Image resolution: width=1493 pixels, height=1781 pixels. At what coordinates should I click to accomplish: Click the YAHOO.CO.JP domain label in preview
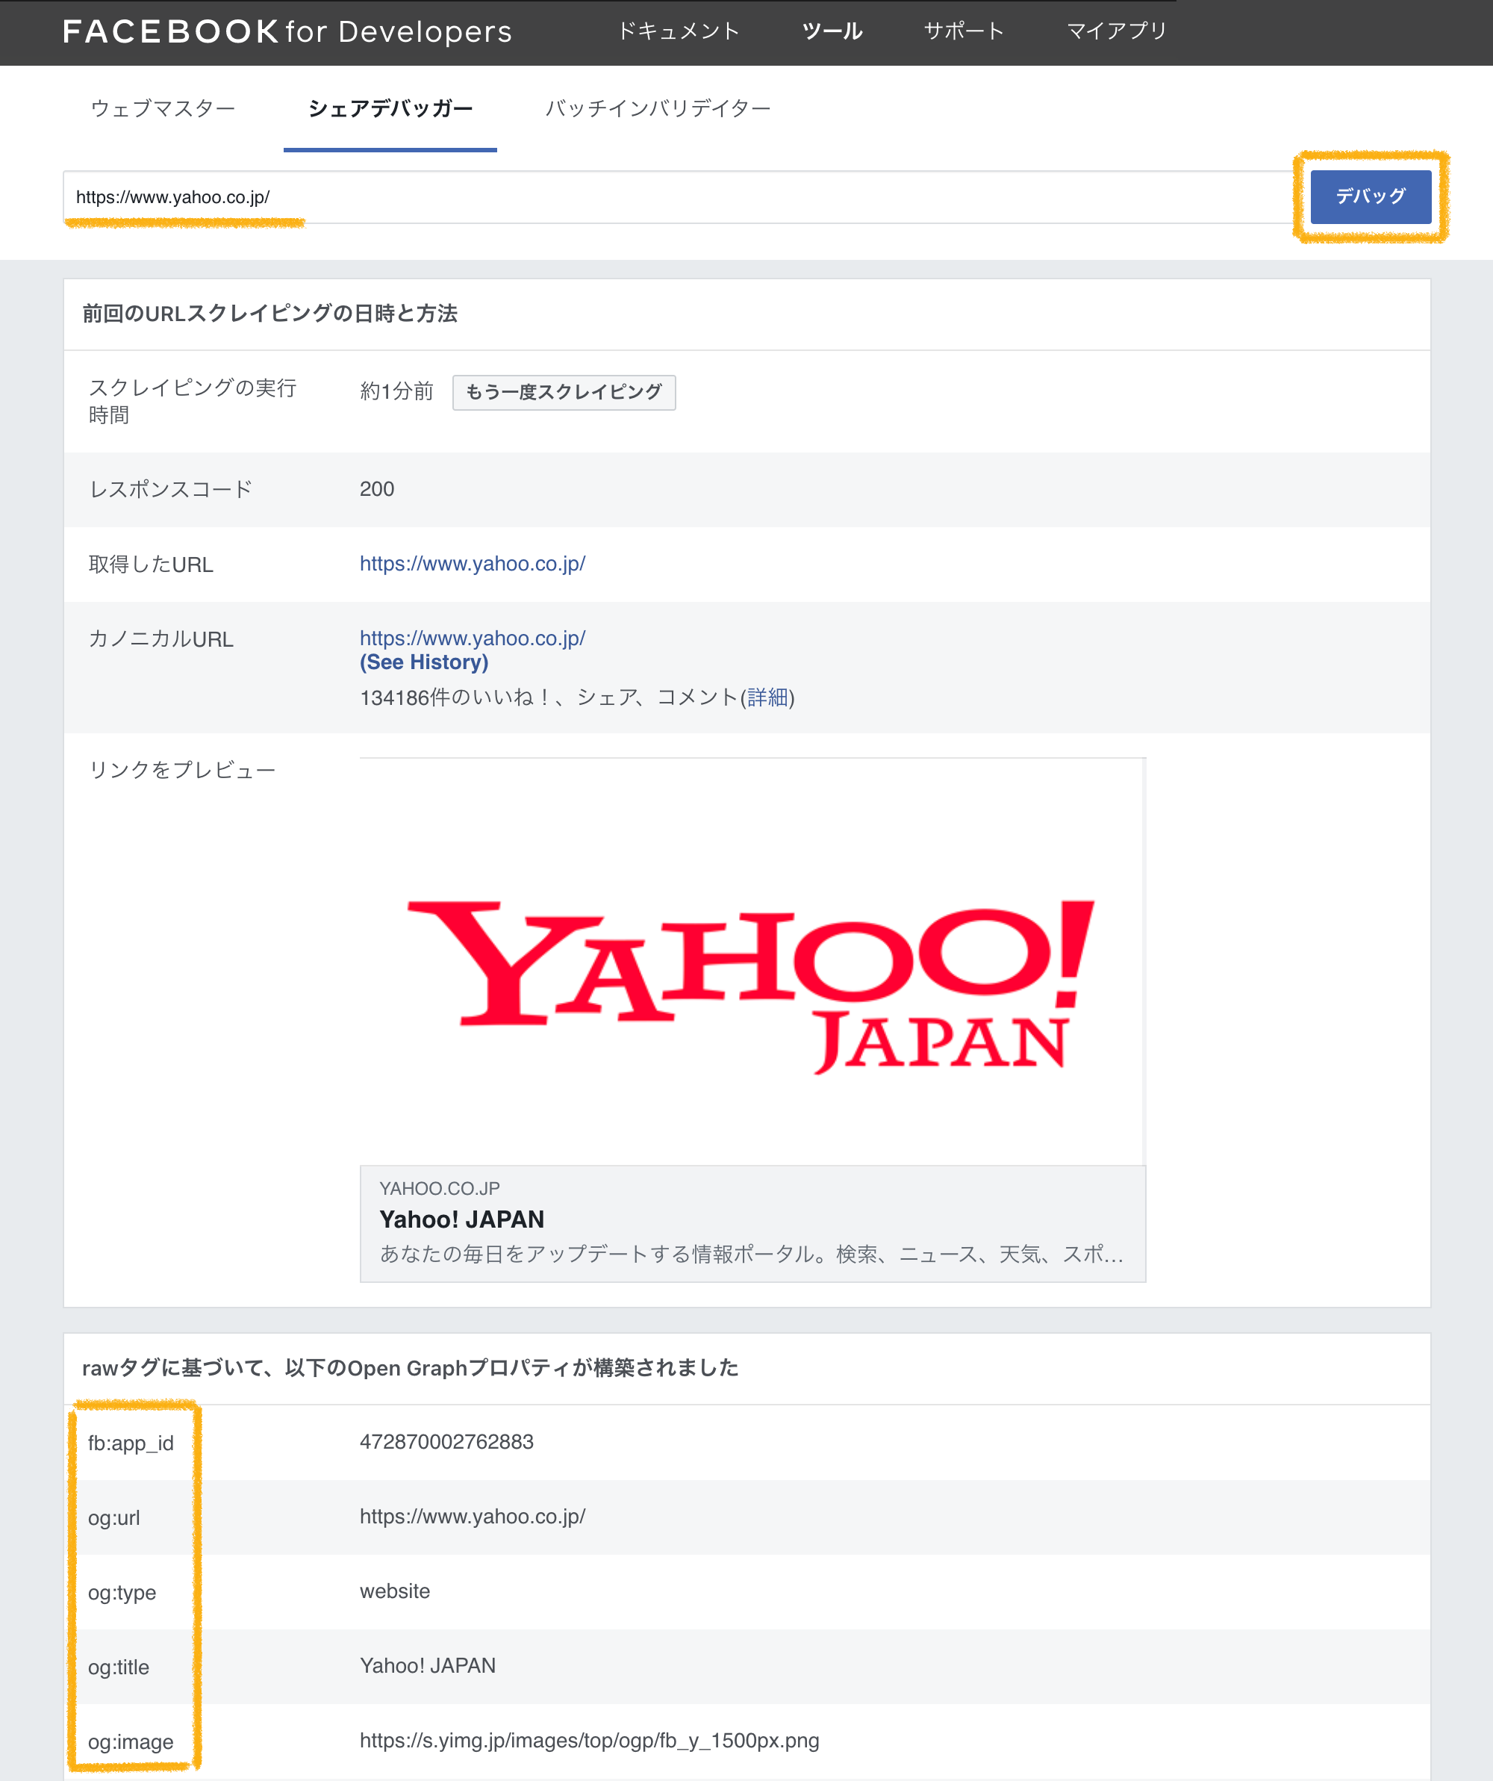439,1188
